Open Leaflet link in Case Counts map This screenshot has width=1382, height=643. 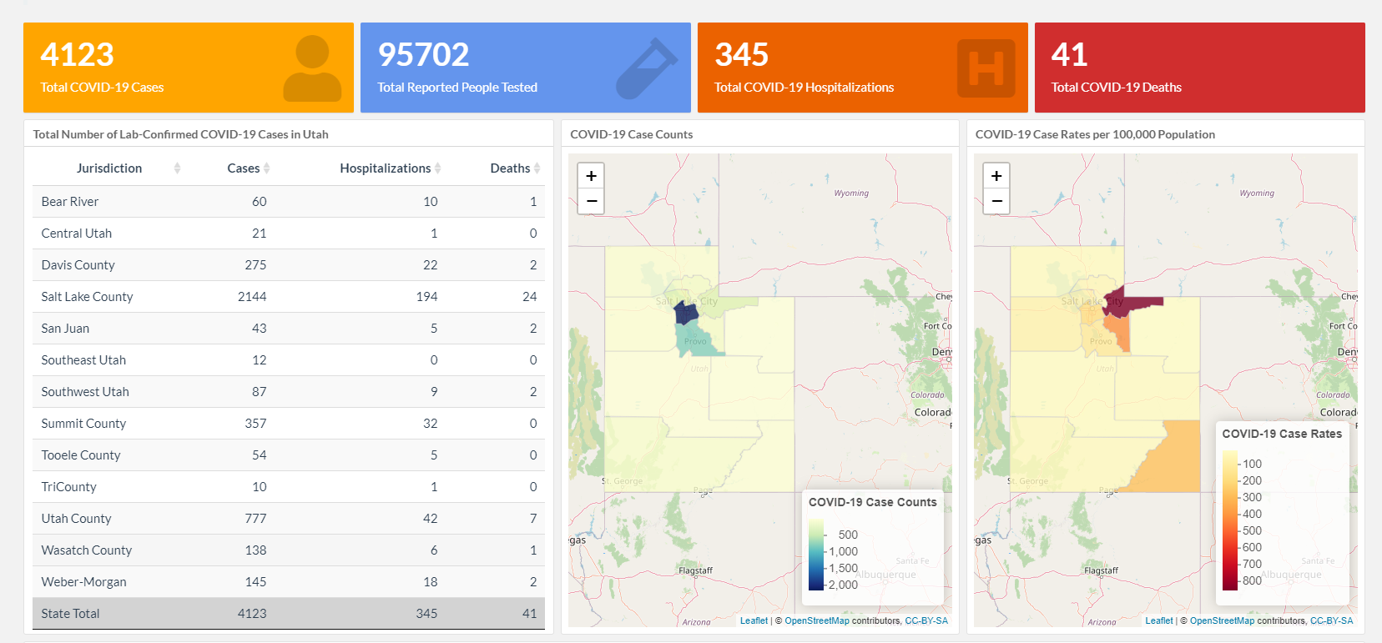coord(754,620)
